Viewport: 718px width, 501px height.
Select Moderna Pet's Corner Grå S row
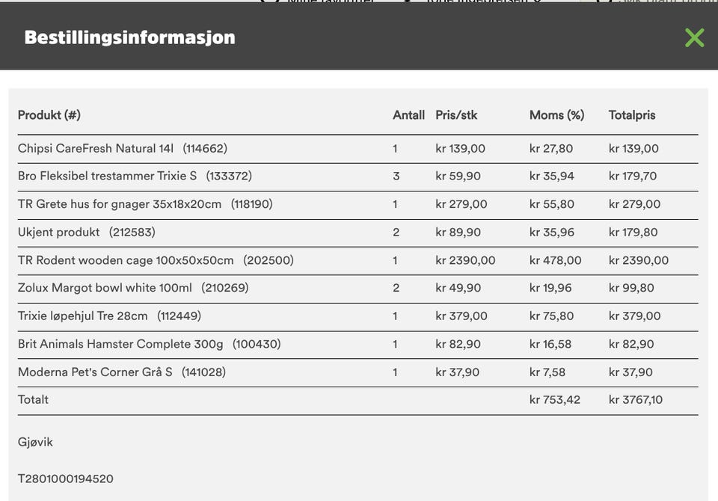tap(358, 372)
